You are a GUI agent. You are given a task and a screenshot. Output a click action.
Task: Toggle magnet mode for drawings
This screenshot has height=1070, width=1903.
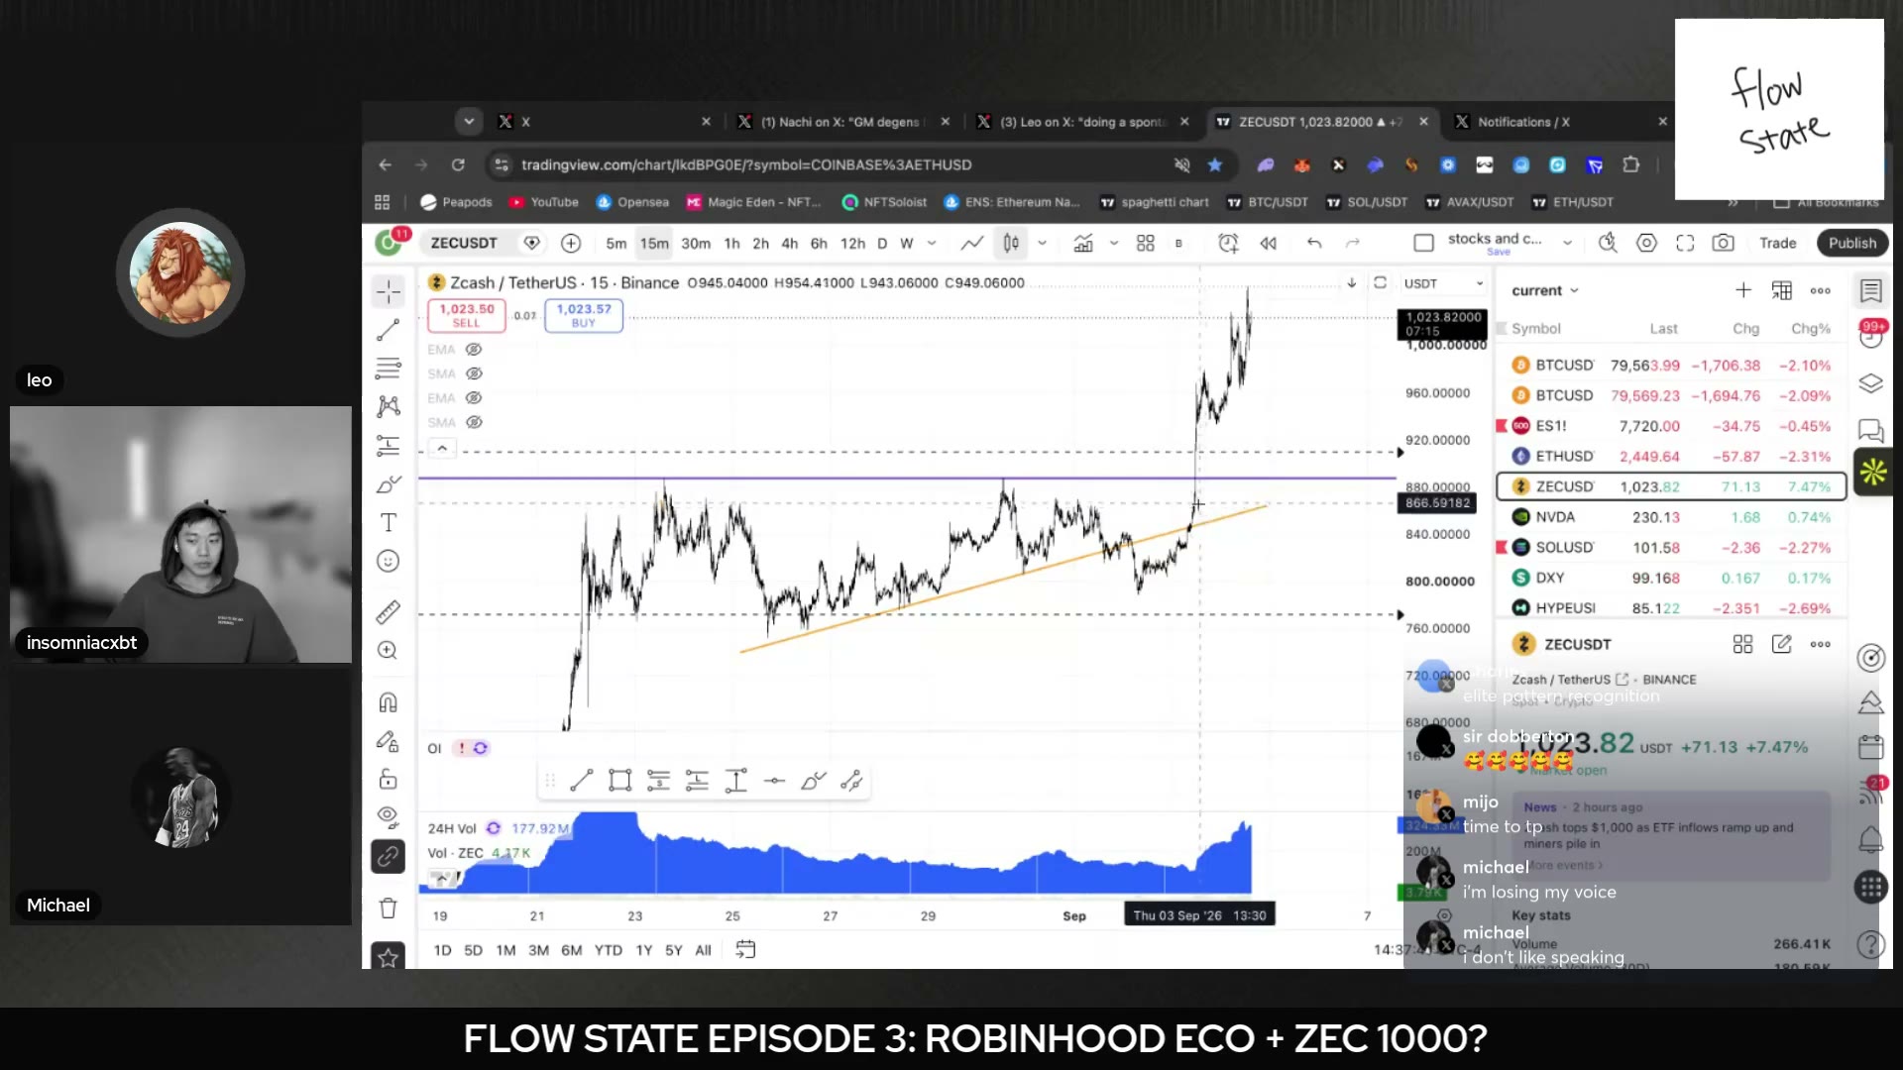(389, 702)
